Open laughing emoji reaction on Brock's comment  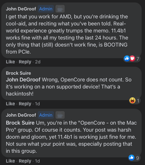click(x=132, y=100)
